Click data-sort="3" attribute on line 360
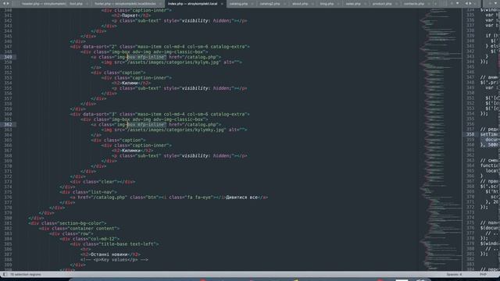Screen dimensions: 500x281 99,115
